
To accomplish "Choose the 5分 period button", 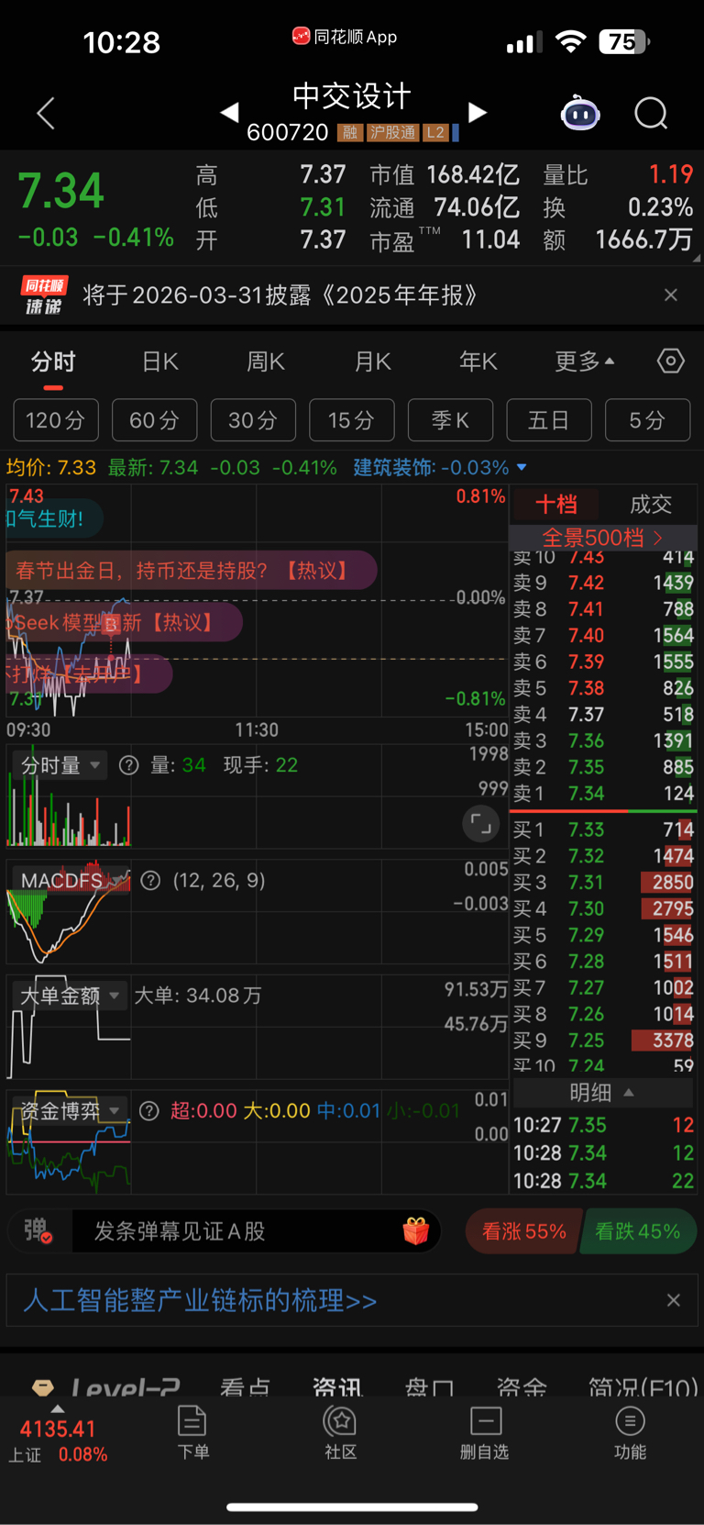I will (647, 420).
